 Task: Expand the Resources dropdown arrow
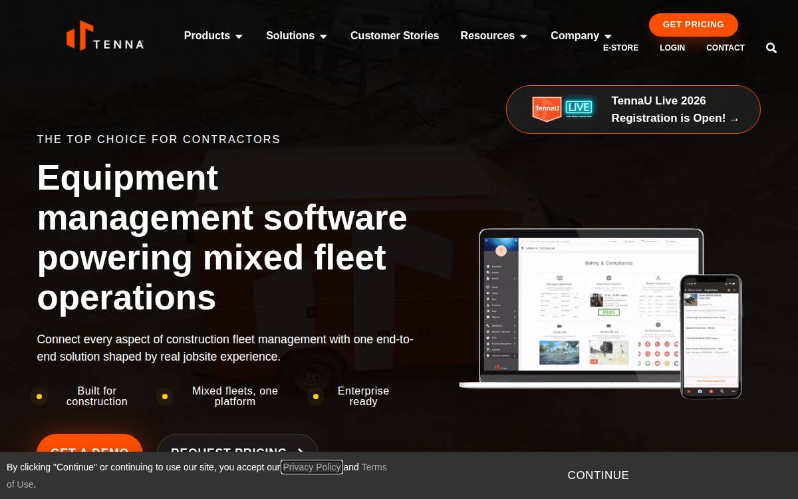[523, 37]
